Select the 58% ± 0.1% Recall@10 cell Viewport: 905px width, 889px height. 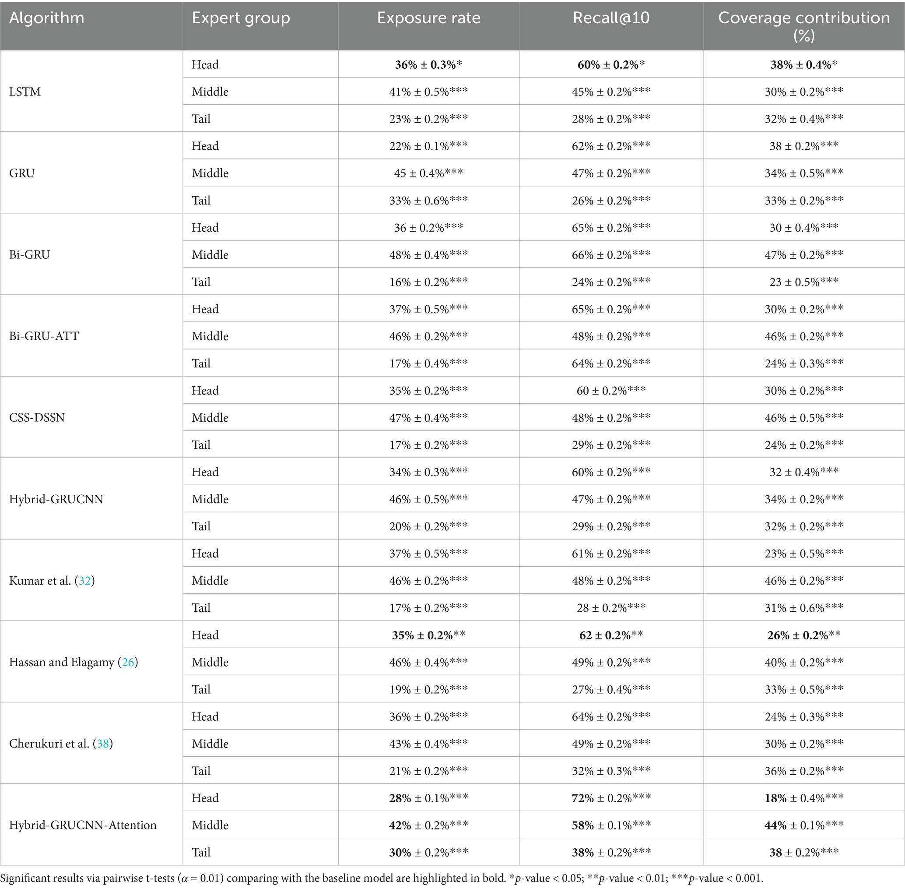611,825
